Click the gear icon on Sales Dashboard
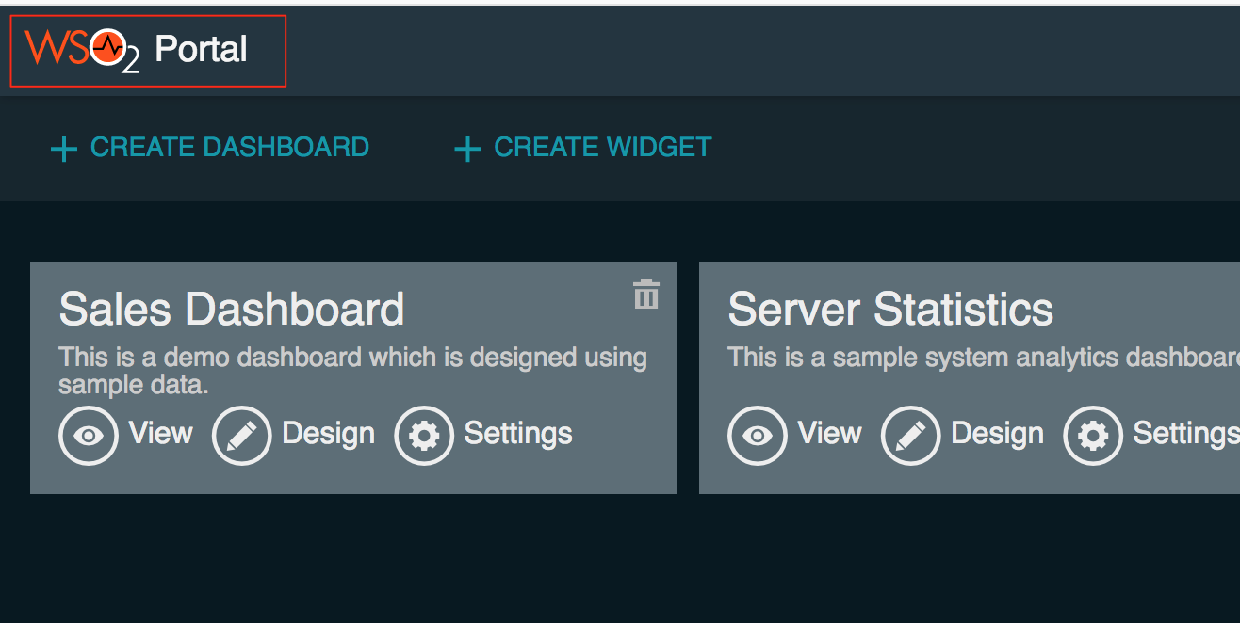The image size is (1240, 623). 424,435
